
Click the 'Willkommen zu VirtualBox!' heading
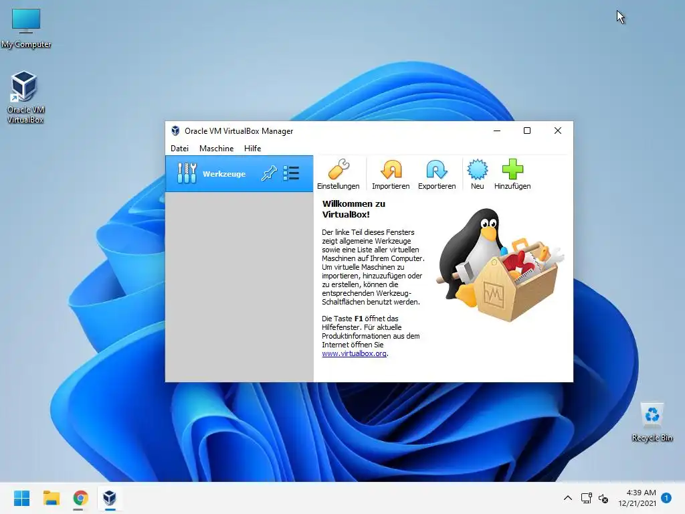pyautogui.click(x=354, y=209)
